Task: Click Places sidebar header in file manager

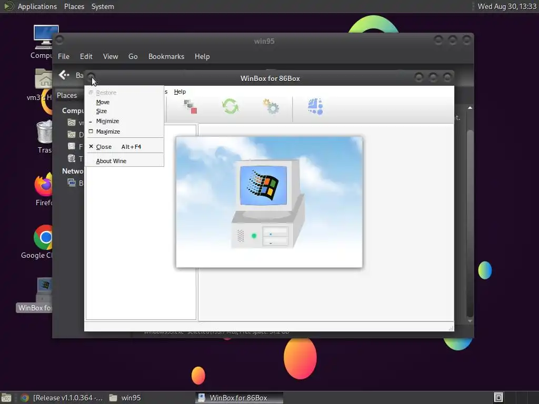Action: 67,96
